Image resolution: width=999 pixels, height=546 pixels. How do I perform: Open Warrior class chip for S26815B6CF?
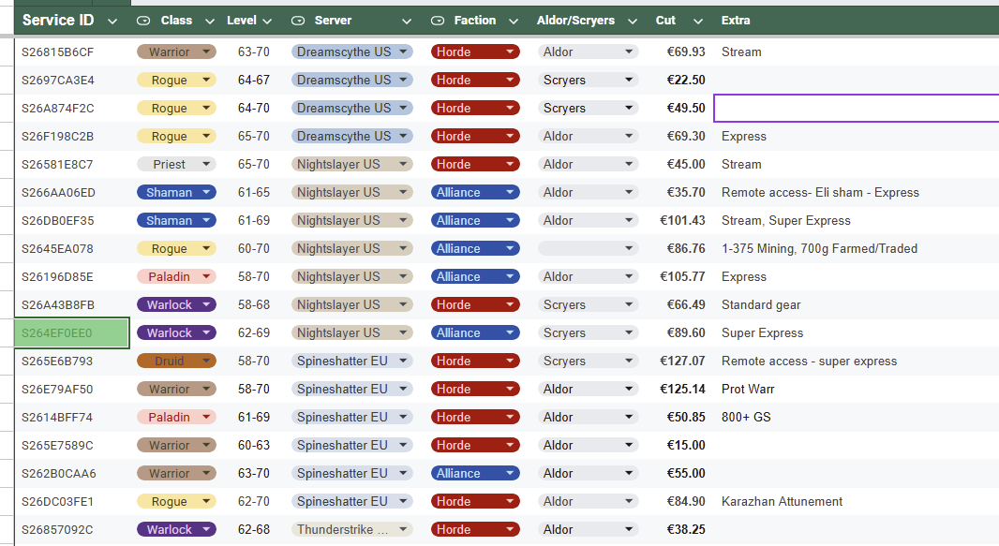point(176,52)
